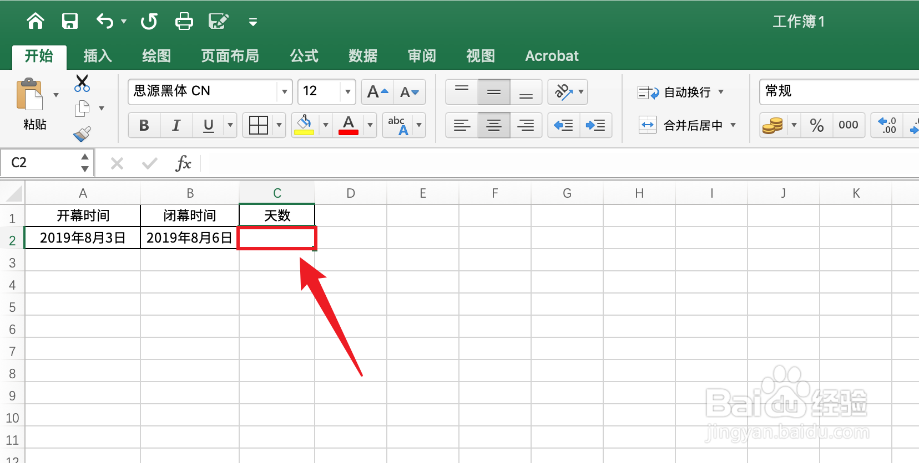Expand the underline style arrow
Screen dimensions: 919x463
pos(230,126)
